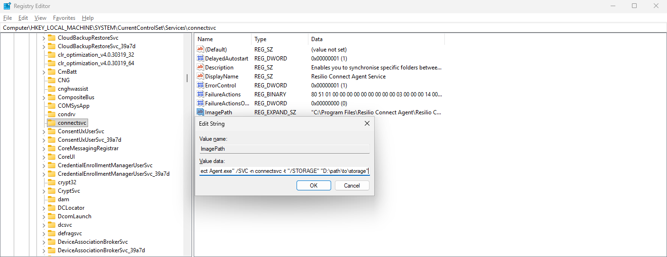Close the Edit String dialog with X

click(367, 124)
